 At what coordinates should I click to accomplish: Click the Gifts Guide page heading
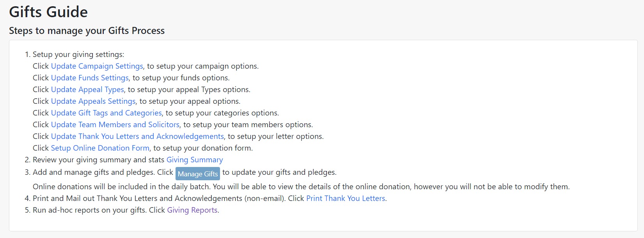(48, 12)
